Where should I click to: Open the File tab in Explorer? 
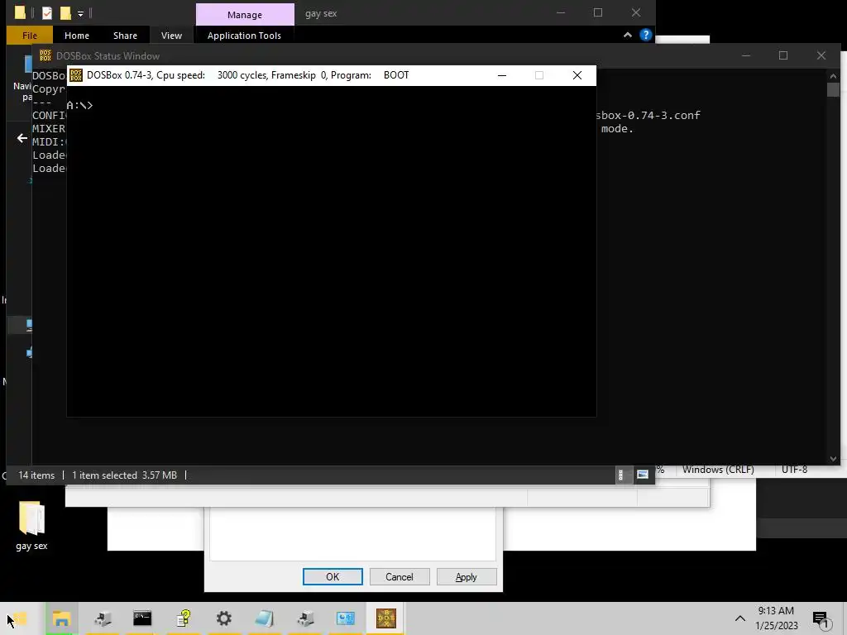[30, 35]
